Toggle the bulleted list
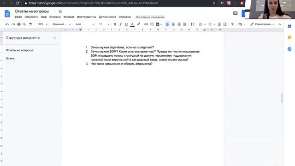The width and height of the screenshot is (295, 166). point(210,24)
